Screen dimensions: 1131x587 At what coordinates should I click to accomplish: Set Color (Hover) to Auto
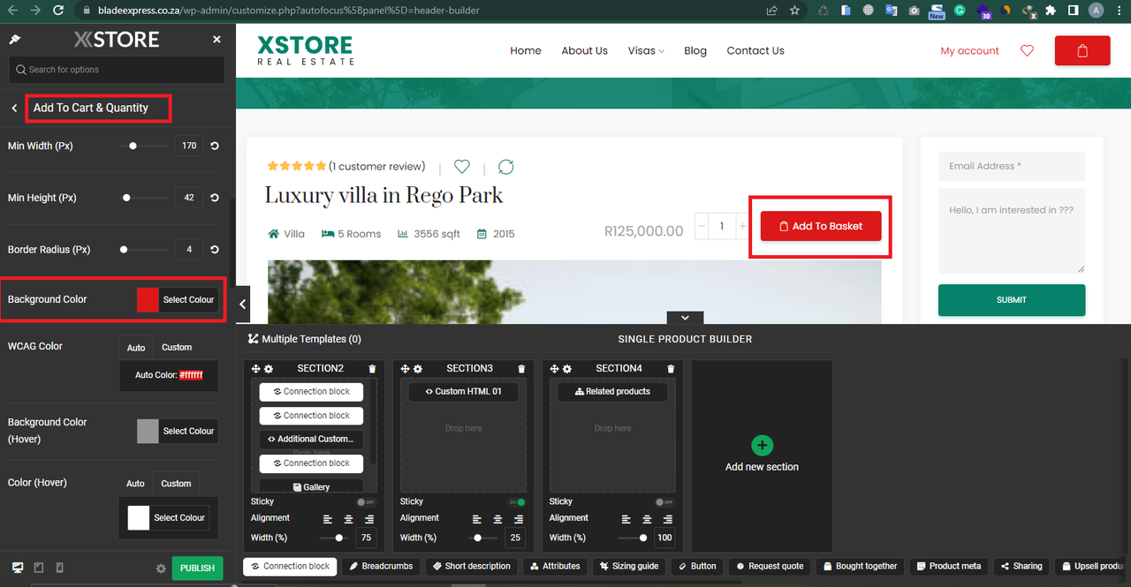135,484
